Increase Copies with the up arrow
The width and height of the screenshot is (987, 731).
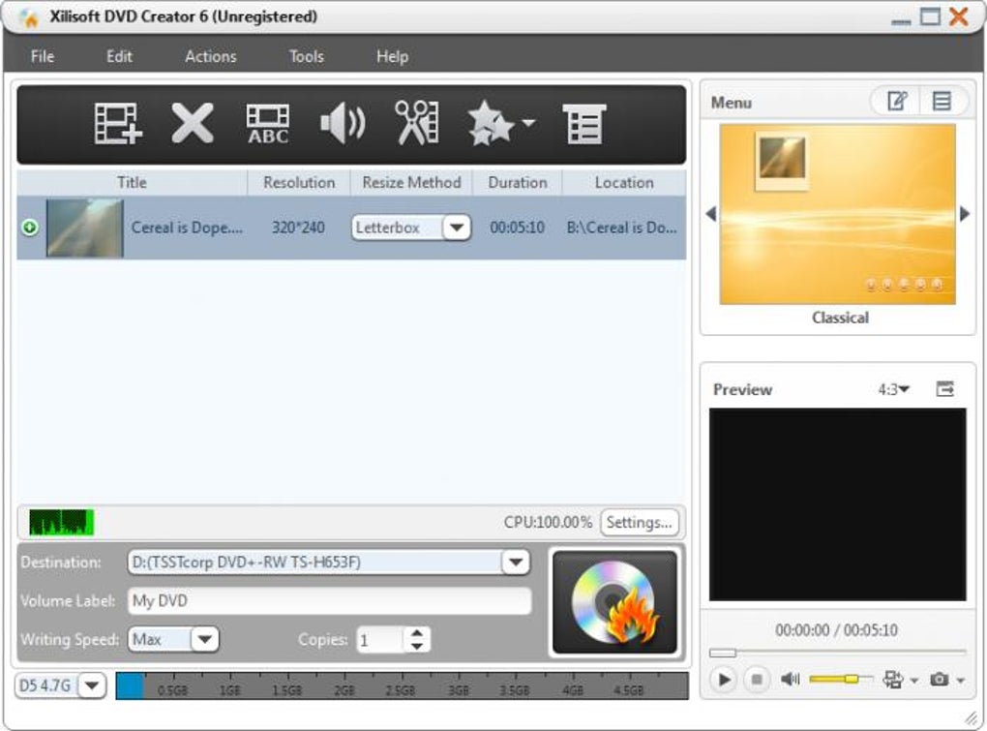[x=417, y=633]
